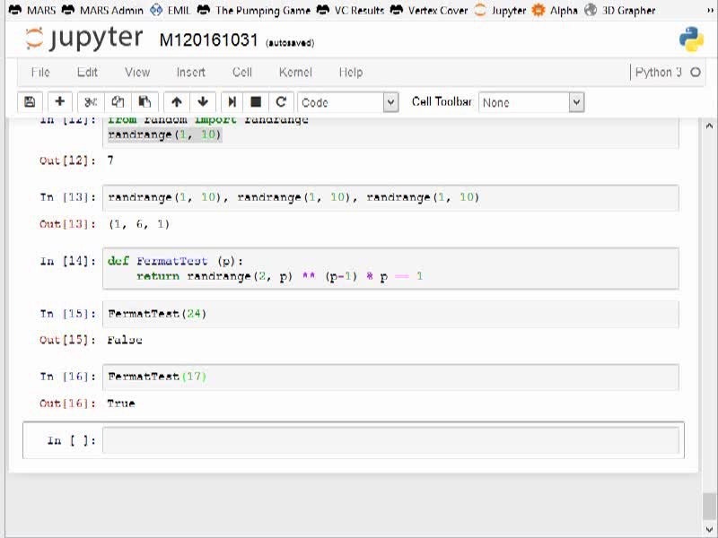This screenshot has width=718, height=538.
Task: Restart the kernel with circular arrow icon
Action: [281, 102]
